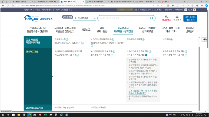This screenshot has width=209, height=117.
Task: Click 회원정보조회 link
Action: coord(145,10)
